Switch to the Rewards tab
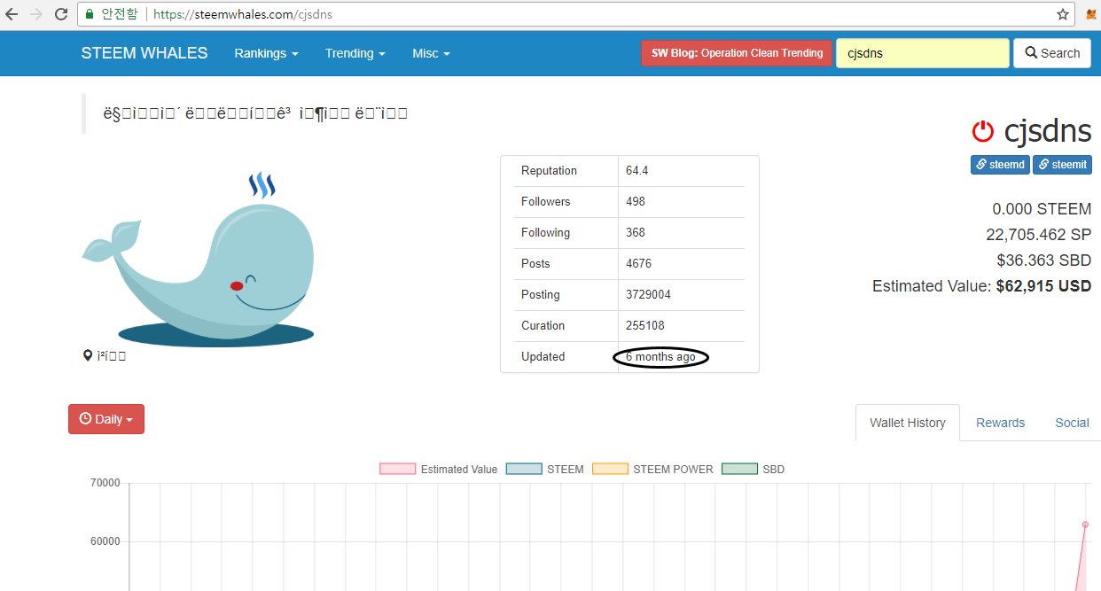1101x591 pixels. point(1000,423)
